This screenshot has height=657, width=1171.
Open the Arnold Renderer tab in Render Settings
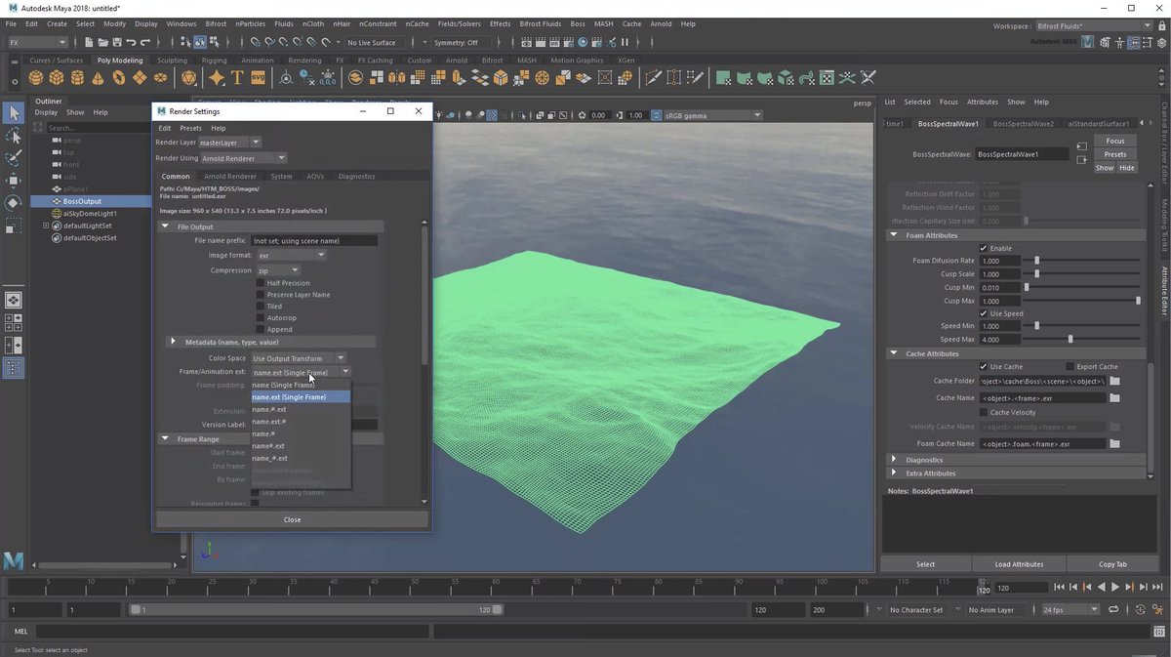click(230, 177)
